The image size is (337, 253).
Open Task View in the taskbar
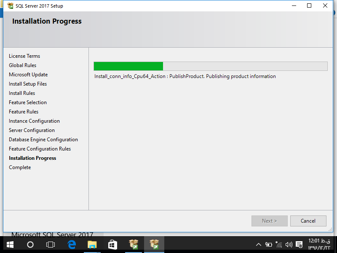(51, 245)
